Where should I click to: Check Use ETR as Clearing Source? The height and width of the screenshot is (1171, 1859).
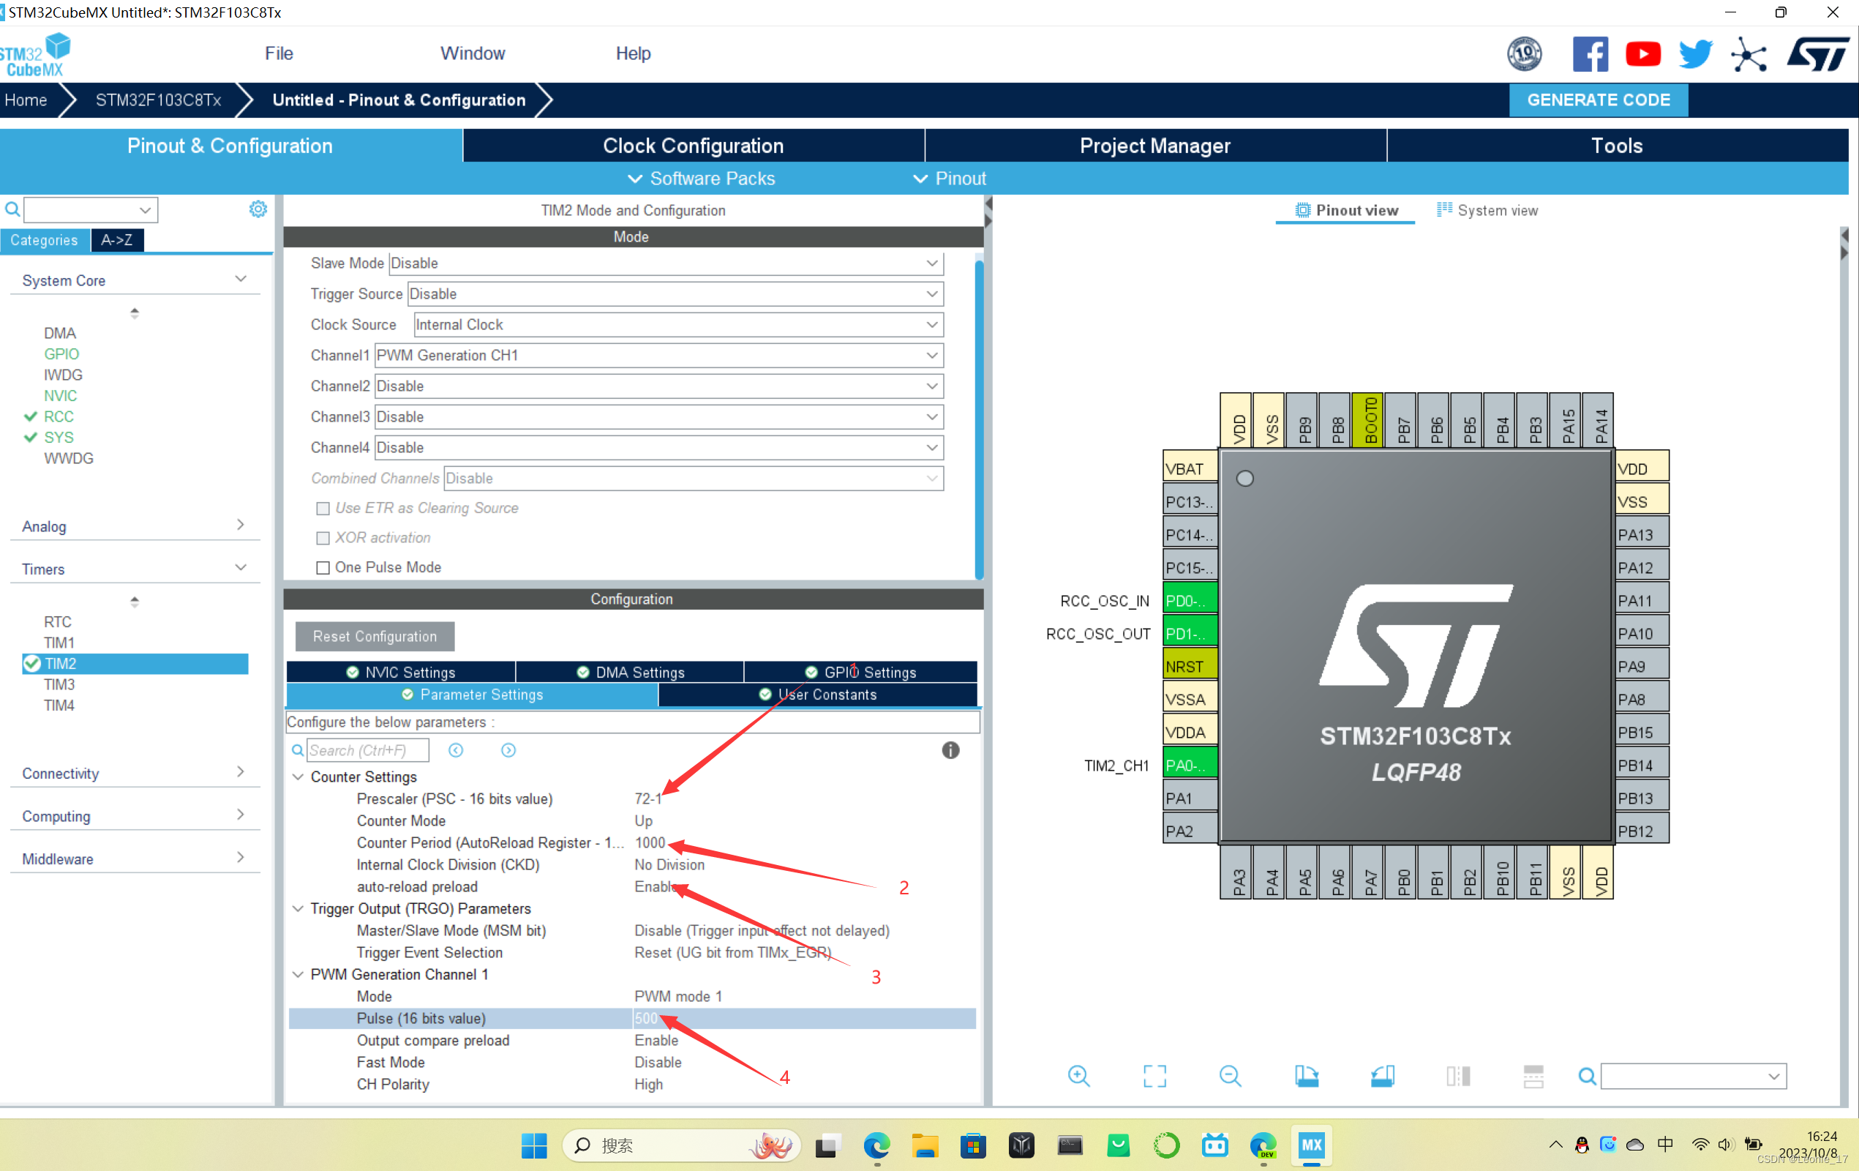(x=323, y=508)
